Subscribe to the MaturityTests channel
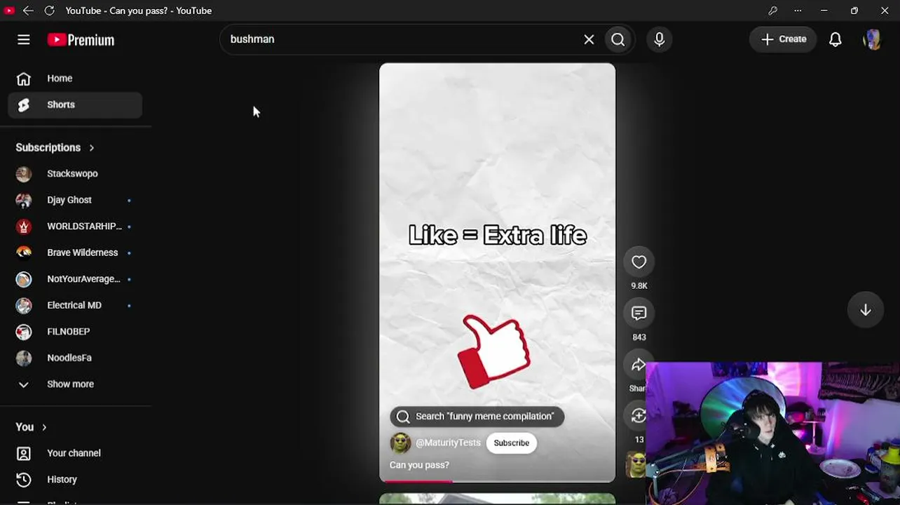900x505 pixels. point(512,443)
